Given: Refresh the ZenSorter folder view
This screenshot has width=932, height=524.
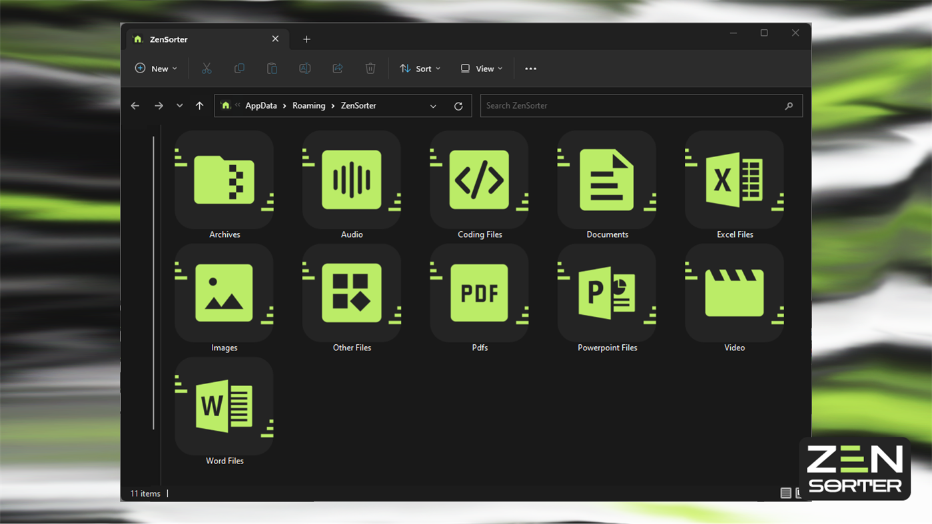Looking at the screenshot, I should [458, 105].
